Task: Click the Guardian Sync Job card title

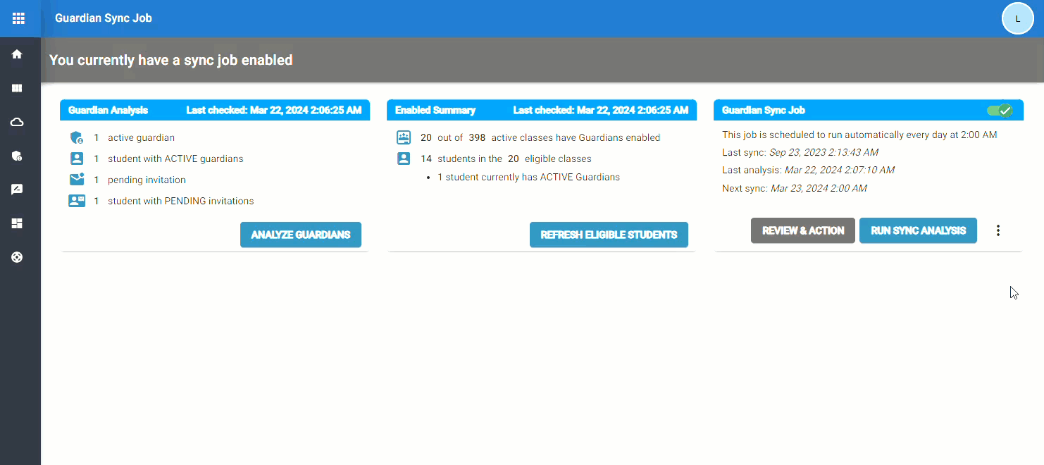Action: (764, 110)
